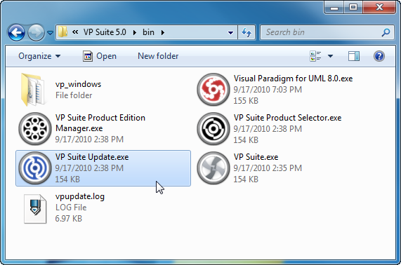Select VP Suite Product Selector.exe name
This screenshot has height=265, width=401.
[x=287, y=118]
